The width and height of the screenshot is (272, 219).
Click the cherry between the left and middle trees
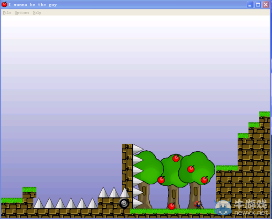coord(161,180)
